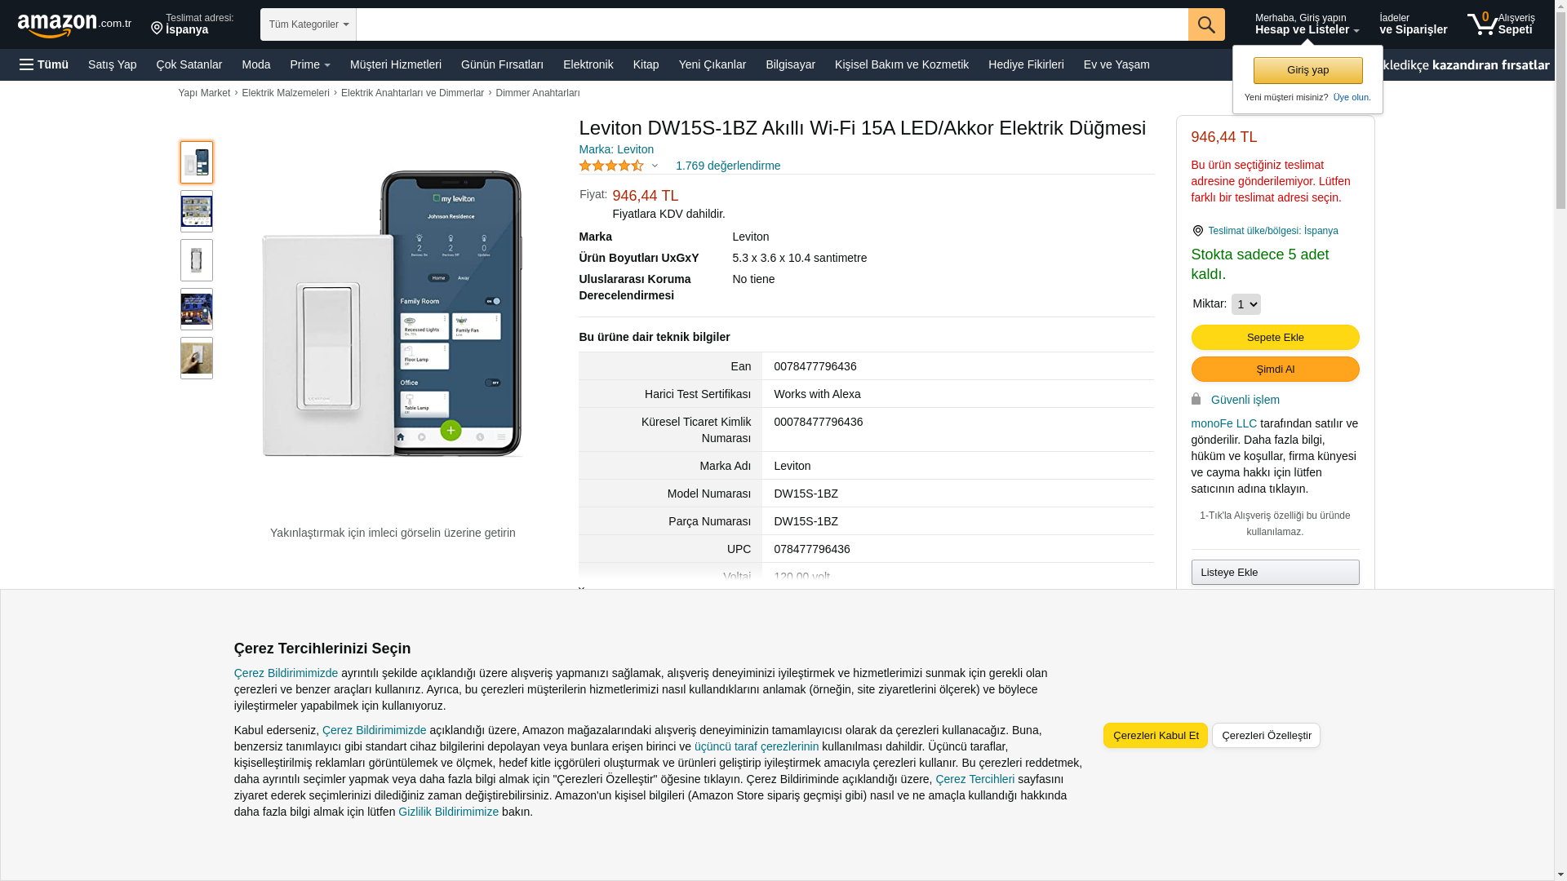Click into the search input field
1567x881 pixels.
[771, 24]
